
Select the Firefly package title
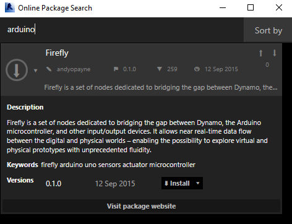point(57,53)
